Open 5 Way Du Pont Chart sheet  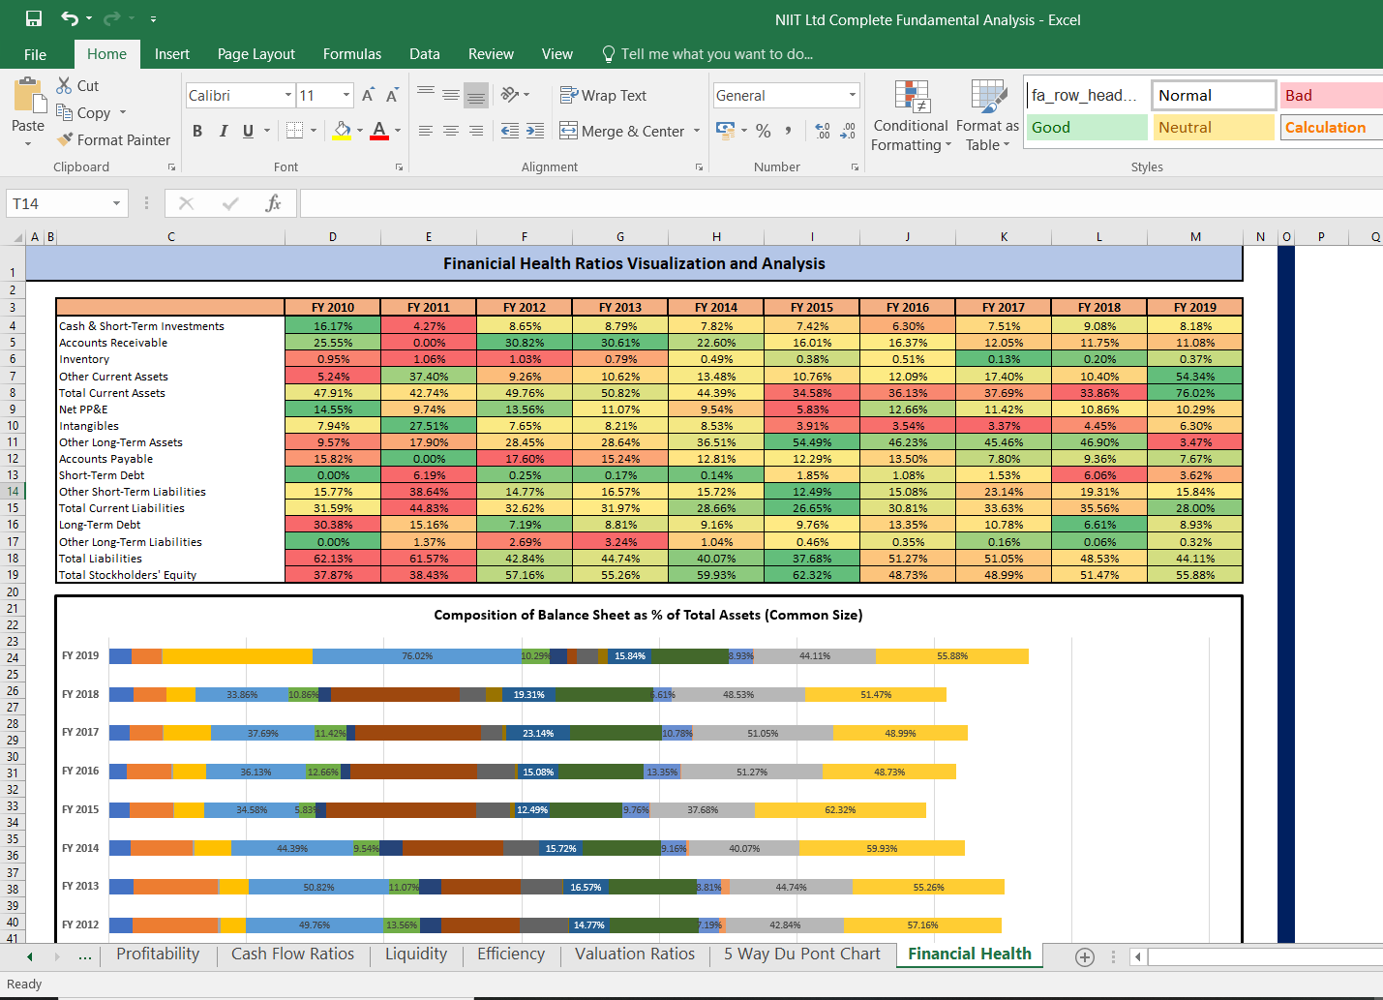tap(802, 954)
